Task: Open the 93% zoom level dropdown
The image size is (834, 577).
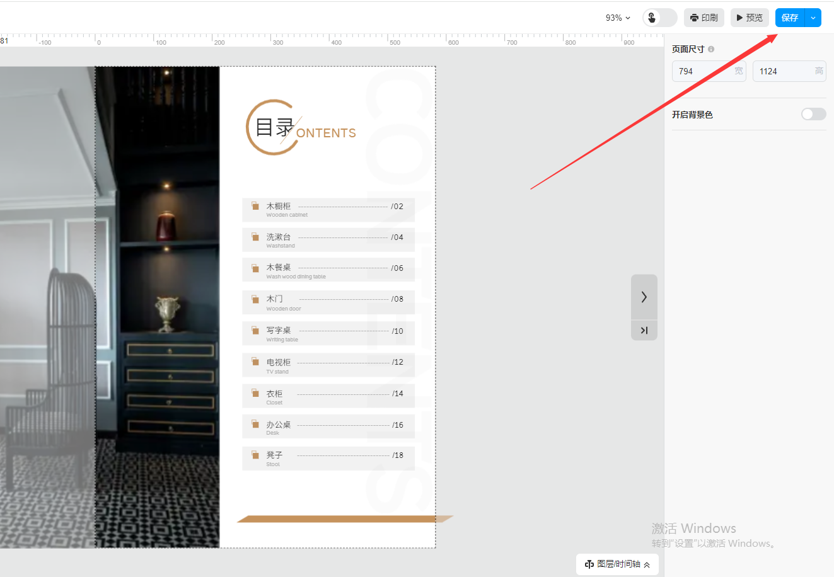Action: [x=618, y=18]
